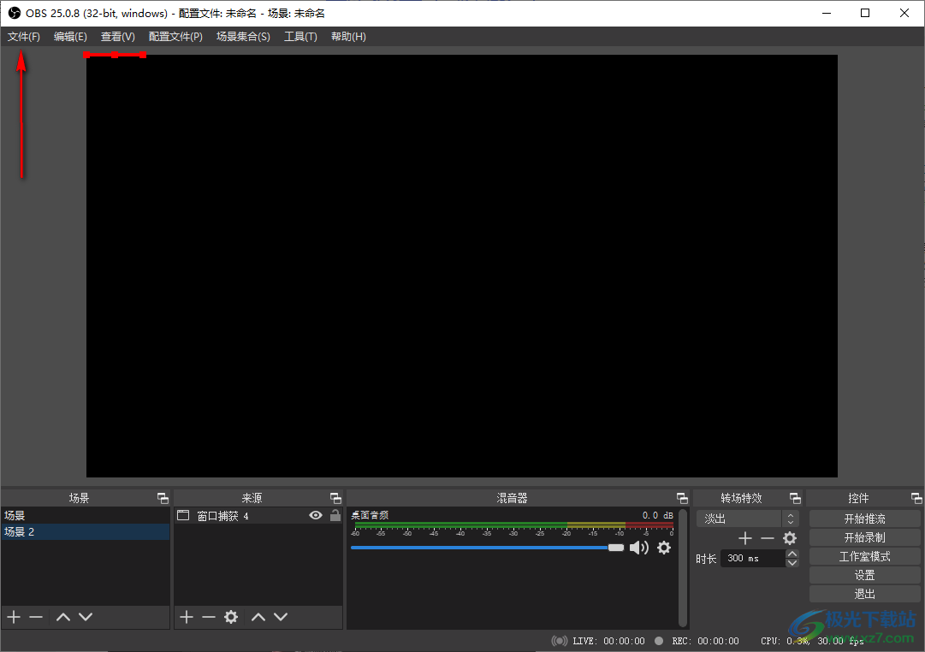Screen dimensions: 925x652
Task: Open the 帮助(H) menu
Action: [x=348, y=37]
